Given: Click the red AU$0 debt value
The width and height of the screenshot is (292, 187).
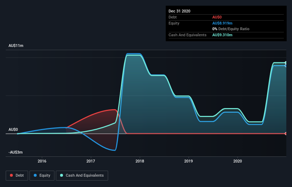Looking at the screenshot, I should 217,17.
